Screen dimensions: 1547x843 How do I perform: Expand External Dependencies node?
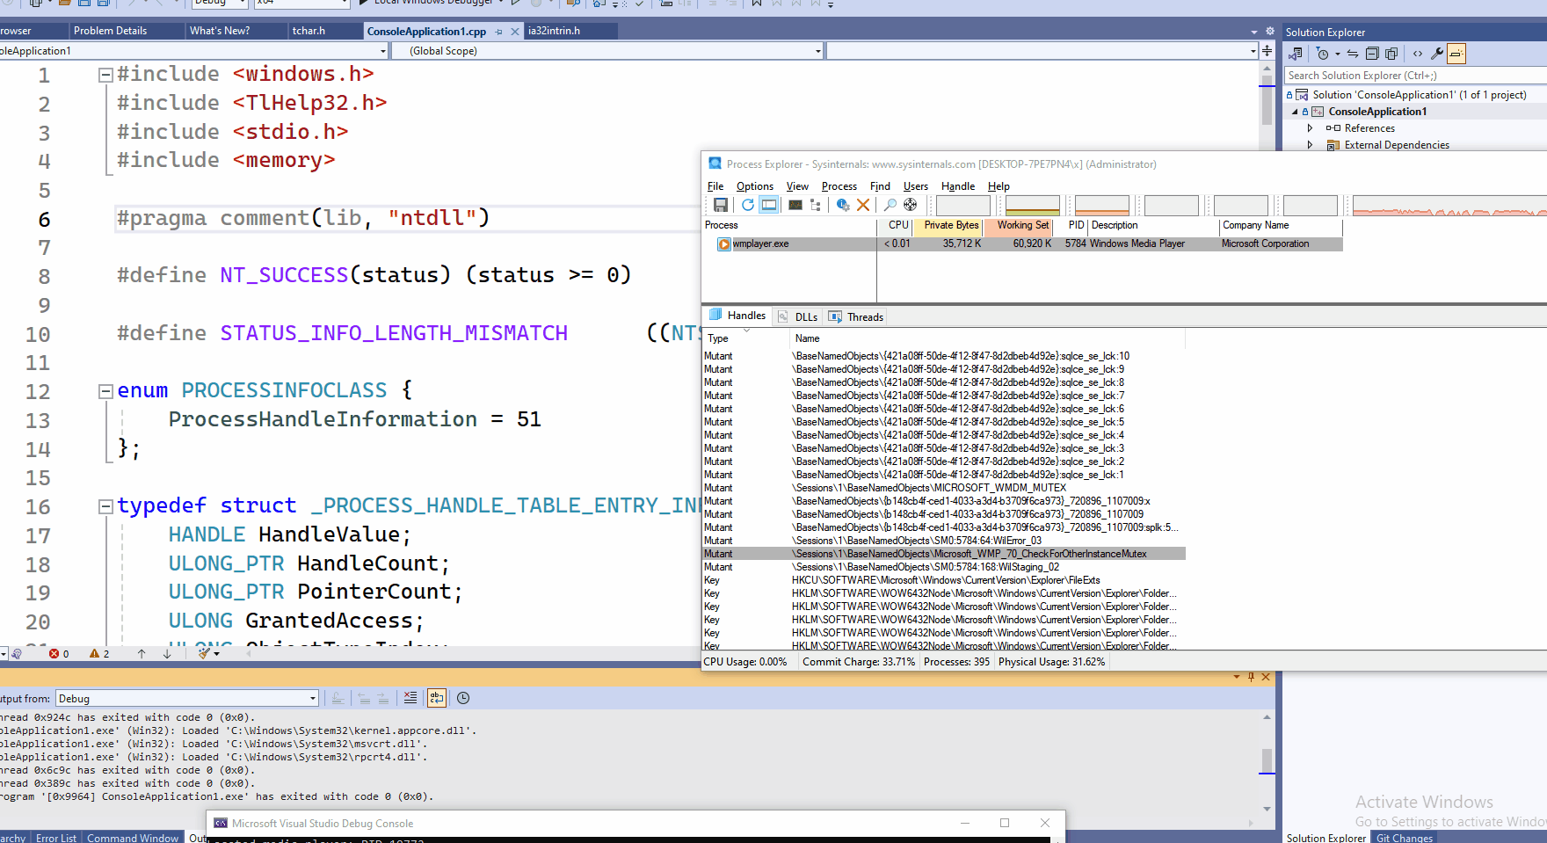coord(1310,145)
